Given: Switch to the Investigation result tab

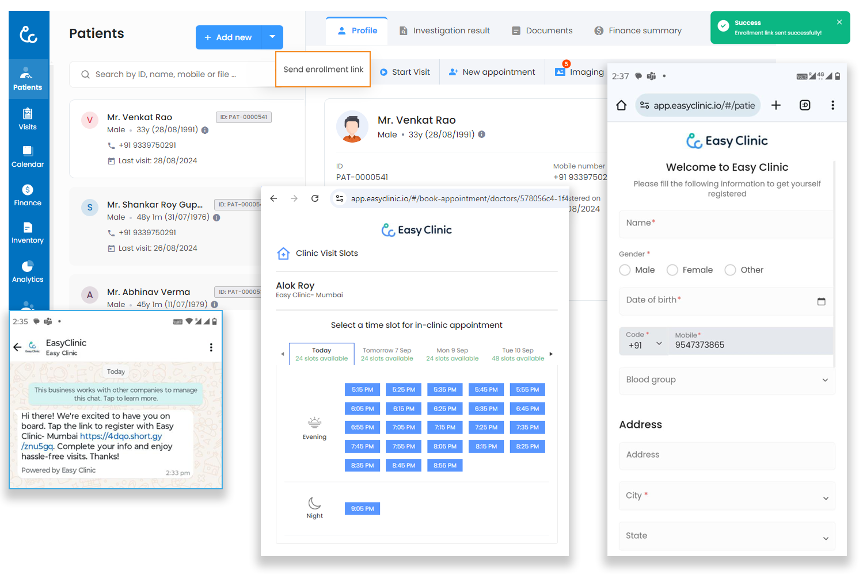Looking at the screenshot, I should click(444, 31).
